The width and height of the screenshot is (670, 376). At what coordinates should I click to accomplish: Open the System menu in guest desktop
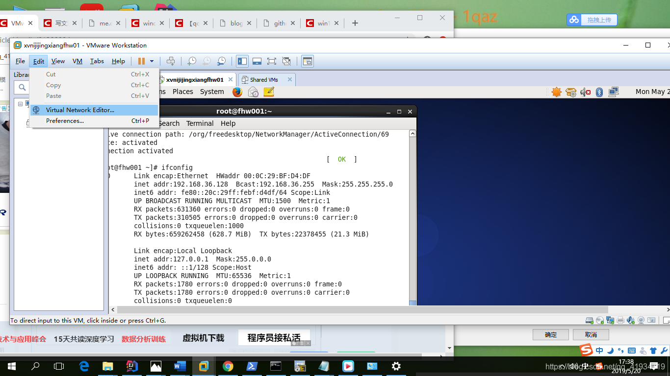tap(212, 92)
